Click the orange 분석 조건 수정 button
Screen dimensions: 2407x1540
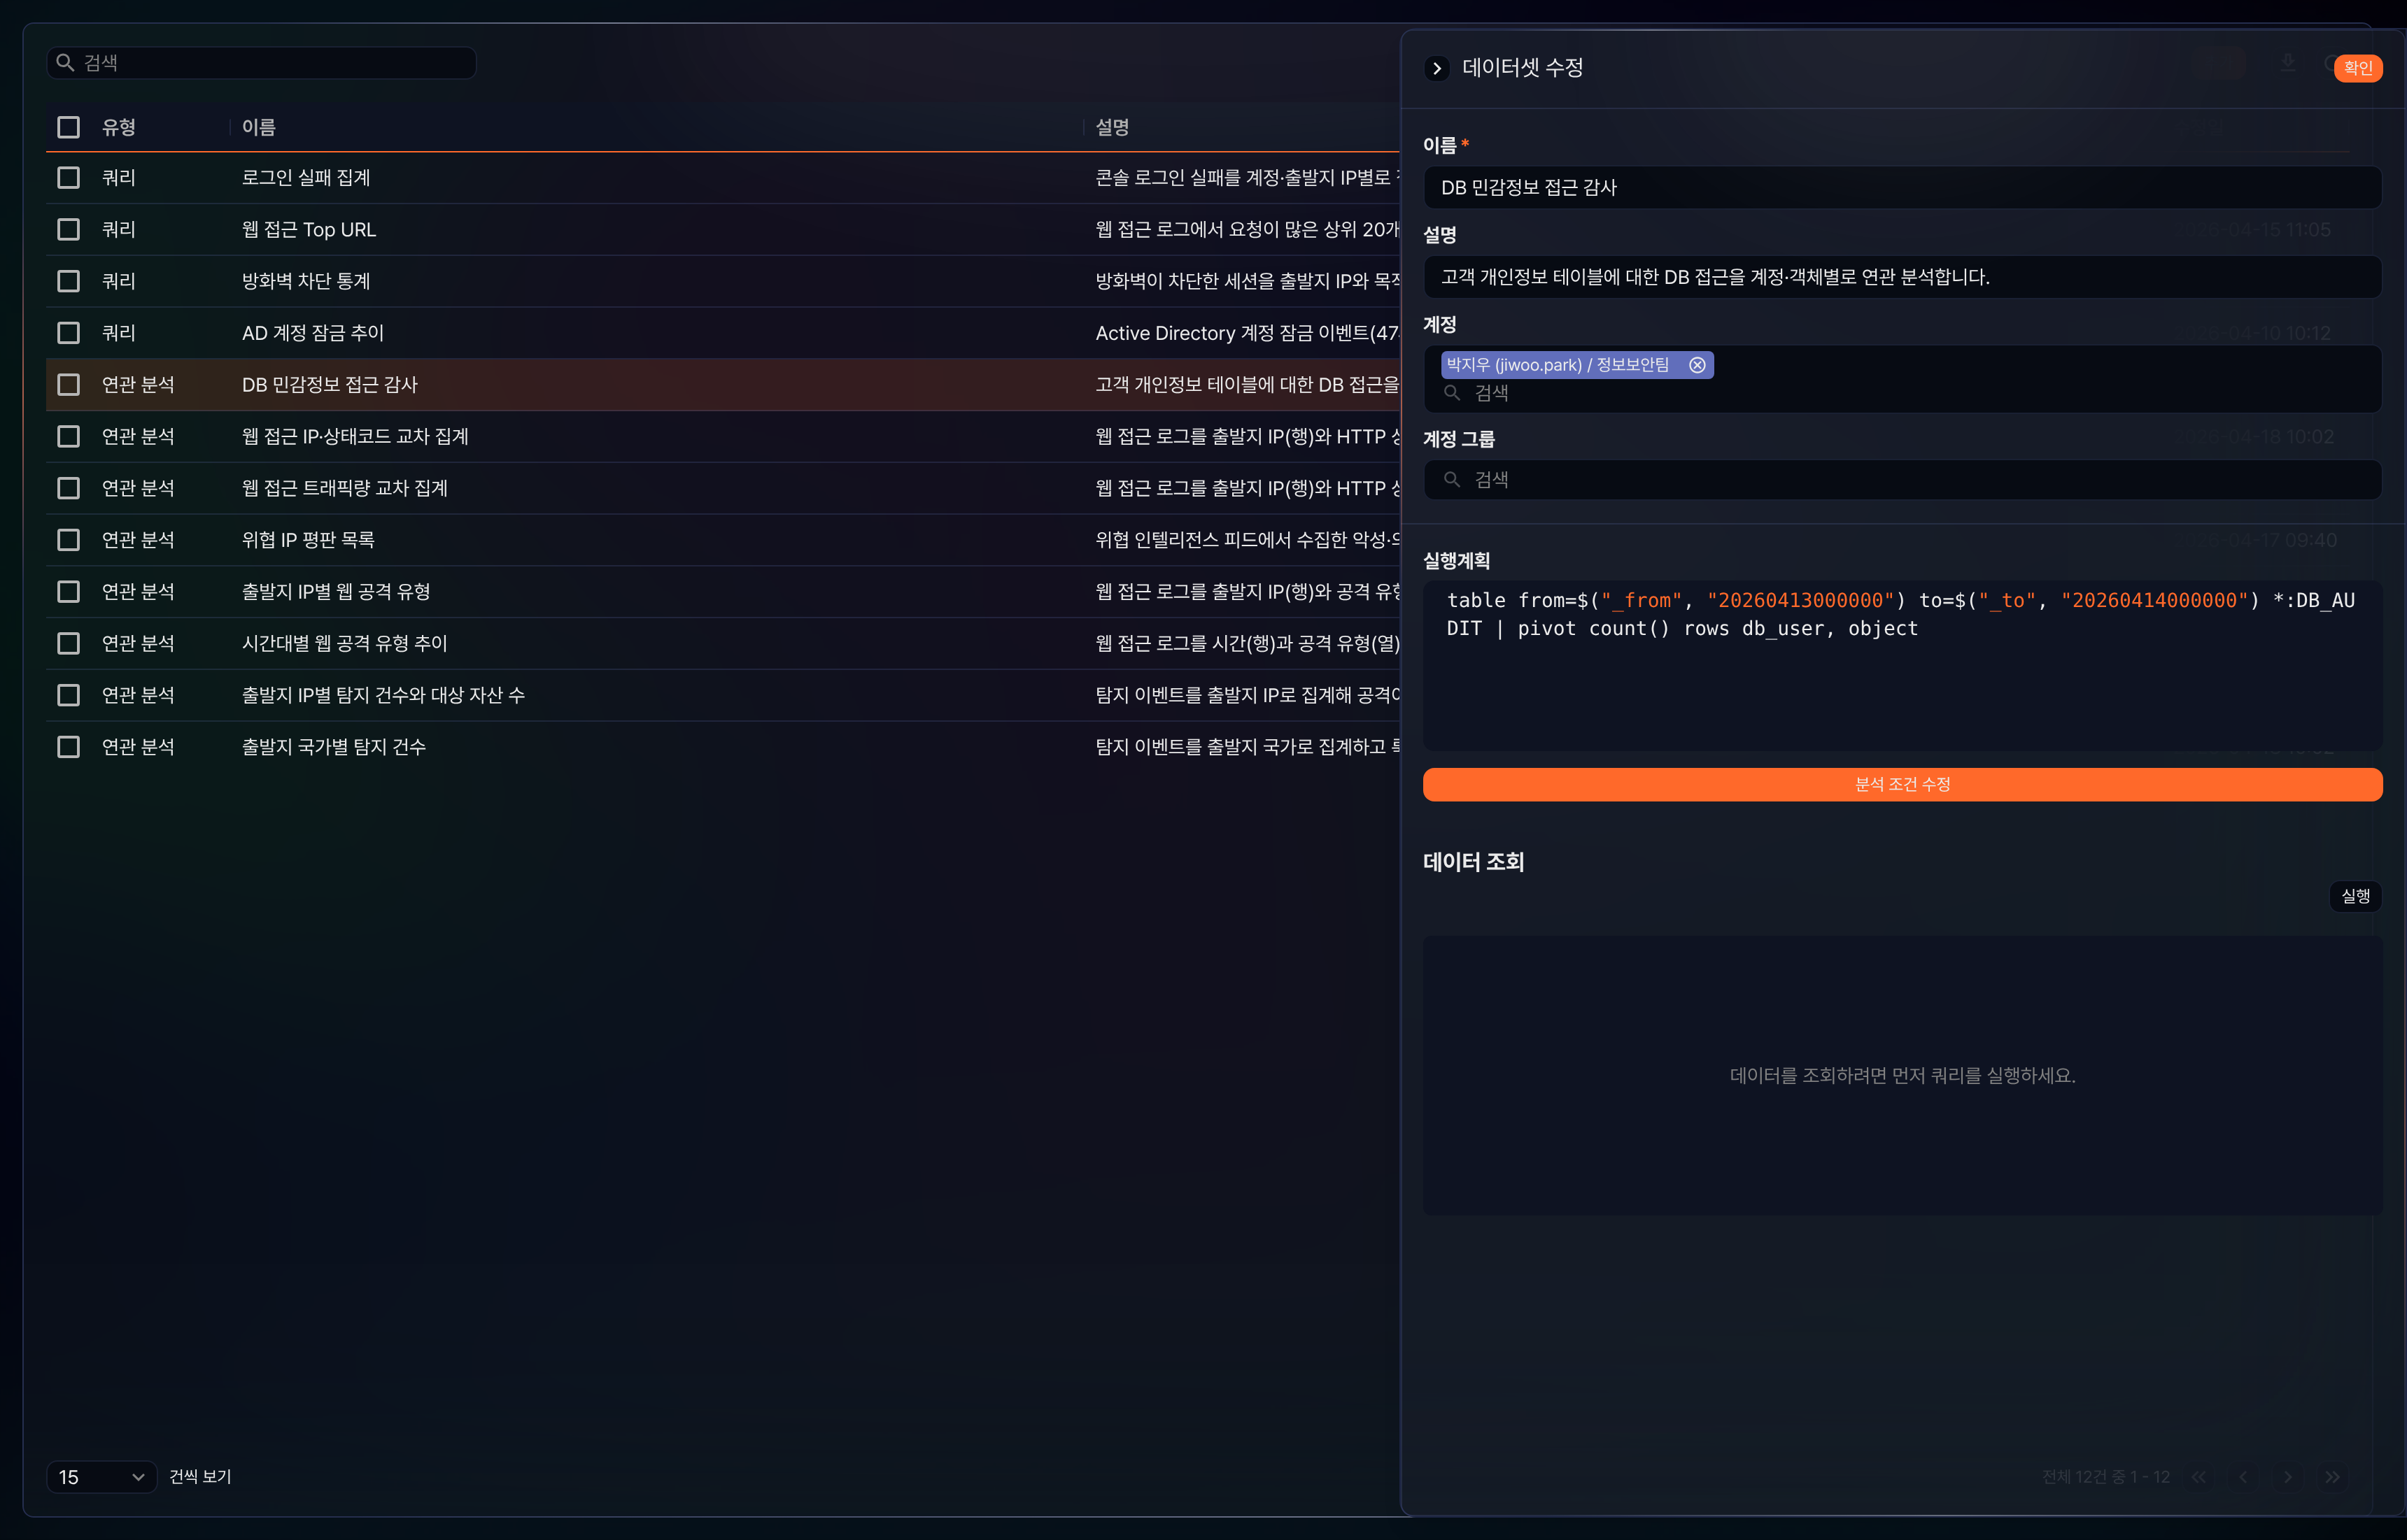pyautogui.click(x=1902, y=784)
